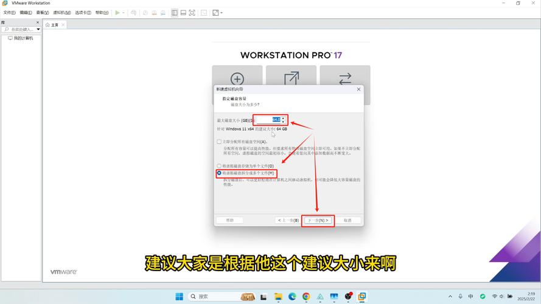Click the 下一步(N) Next button
The height and width of the screenshot is (304, 541).
tap(318, 220)
